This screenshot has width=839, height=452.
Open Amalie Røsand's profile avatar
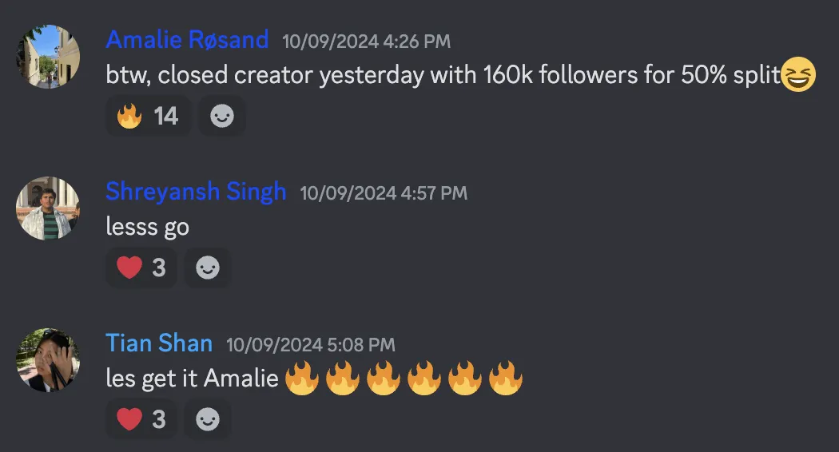48,56
